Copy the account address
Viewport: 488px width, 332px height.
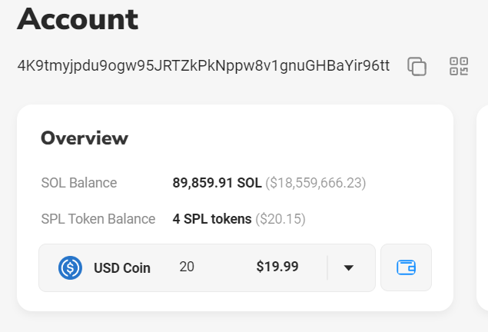[x=417, y=67]
